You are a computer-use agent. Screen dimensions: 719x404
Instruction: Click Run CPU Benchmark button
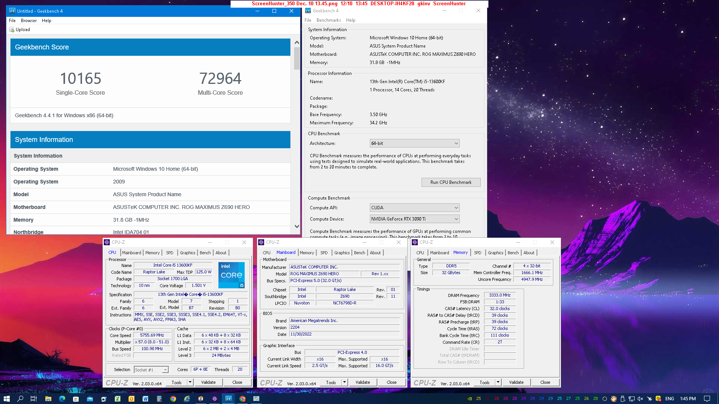pos(451,182)
